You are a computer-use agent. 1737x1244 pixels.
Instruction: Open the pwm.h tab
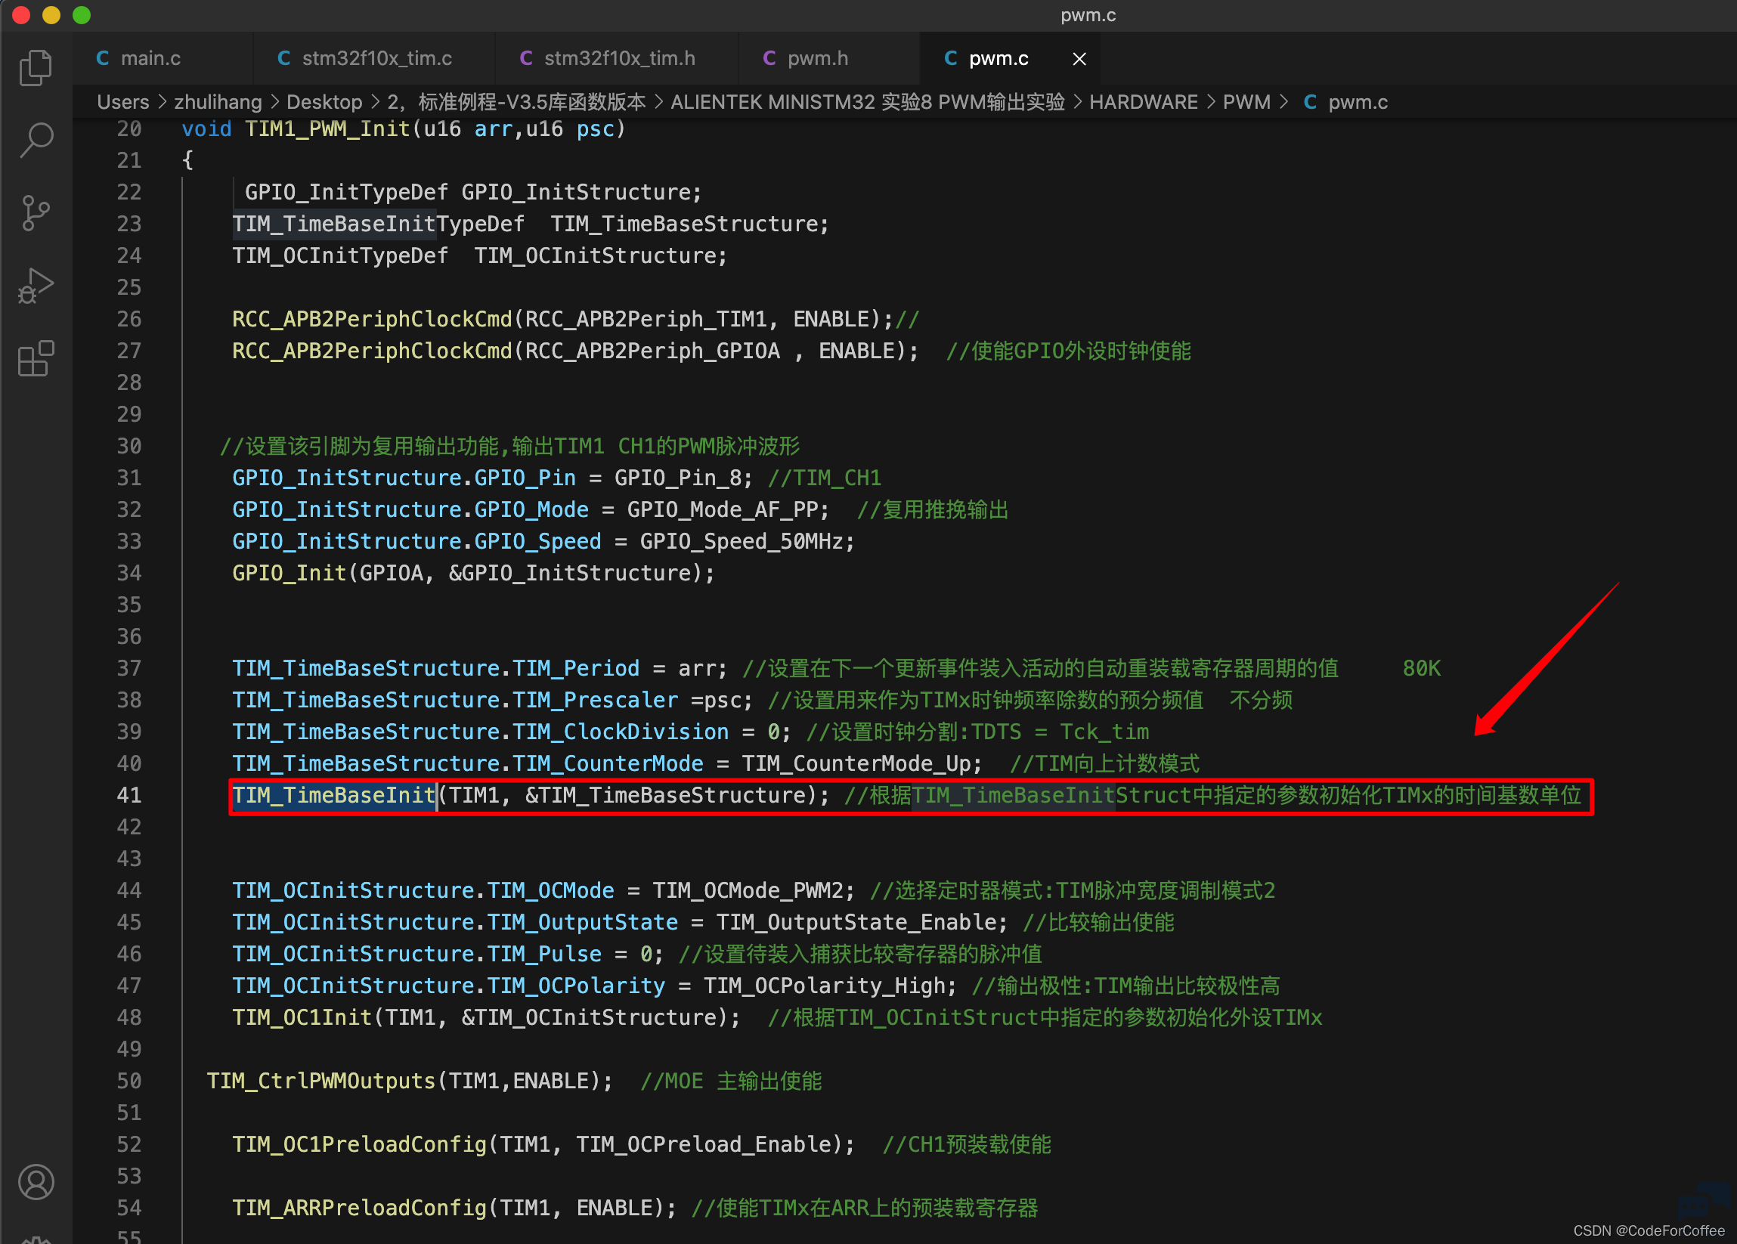coord(817,58)
